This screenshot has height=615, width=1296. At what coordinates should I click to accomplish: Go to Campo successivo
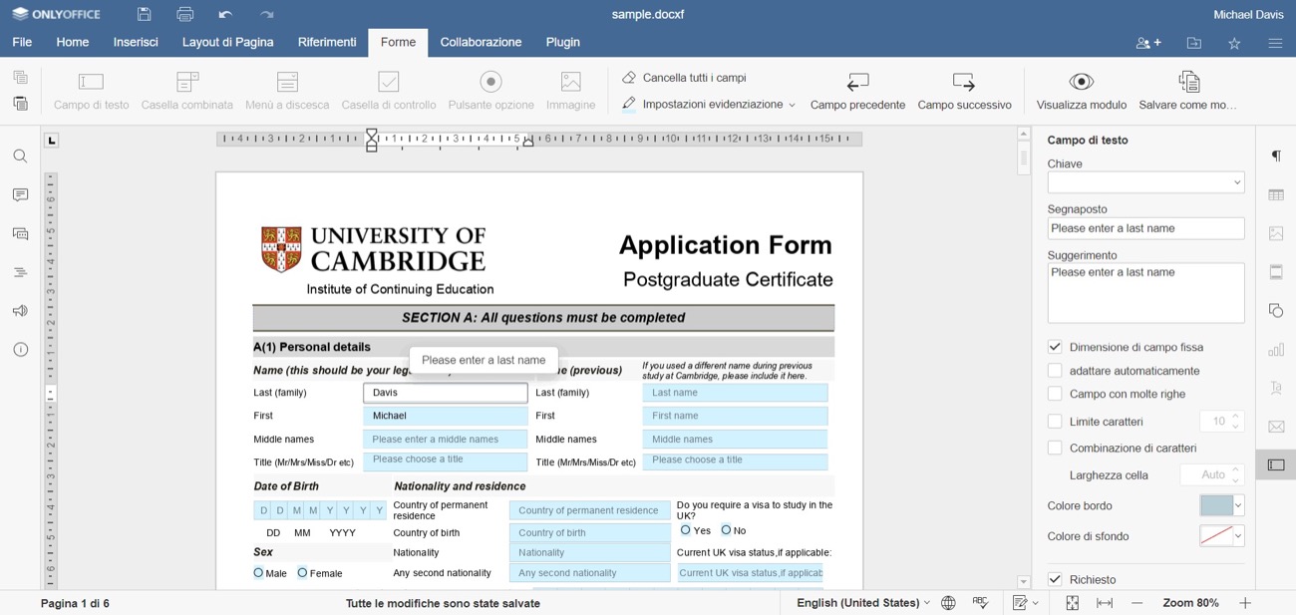[964, 91]
